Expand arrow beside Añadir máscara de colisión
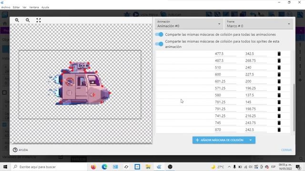305x171 pixels. (251, 140)
